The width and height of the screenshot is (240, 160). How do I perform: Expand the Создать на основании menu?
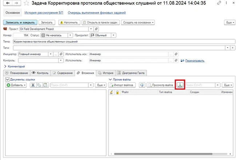tap(138, 22)
